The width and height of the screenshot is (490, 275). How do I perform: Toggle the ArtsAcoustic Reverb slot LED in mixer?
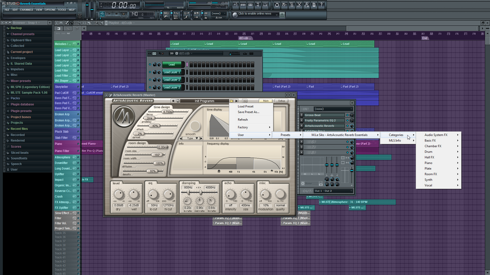pyautogui.click(x=347, y=126)
